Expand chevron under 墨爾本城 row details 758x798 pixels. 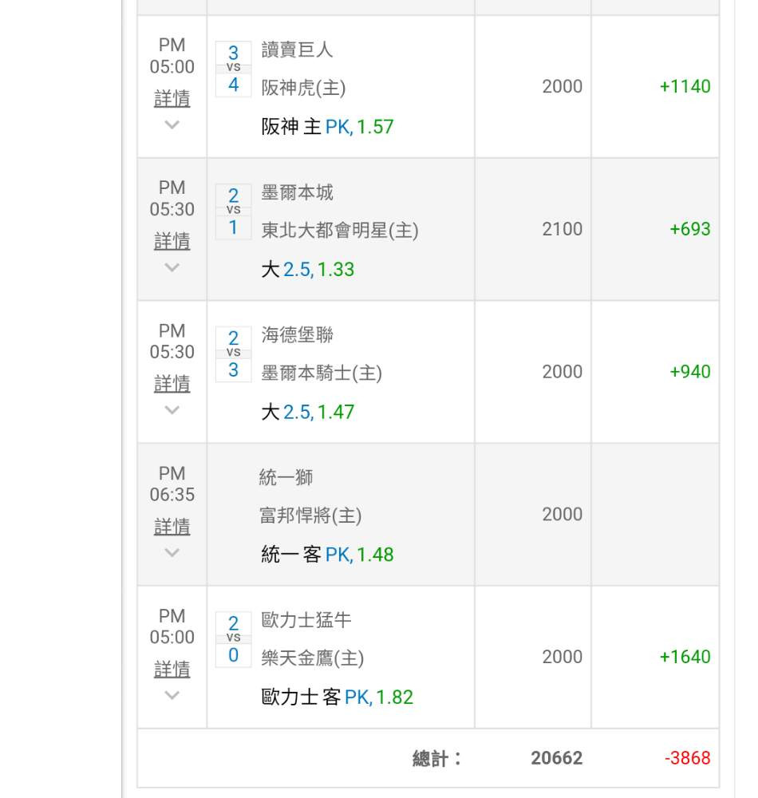172,267
